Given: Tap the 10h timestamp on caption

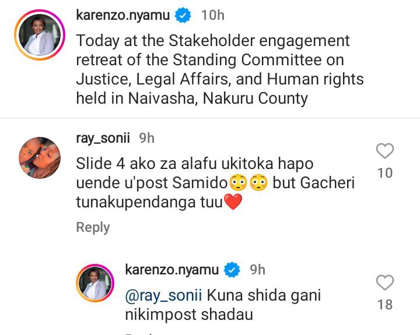Looking at the screenshot, I should [x=213, y=15].
